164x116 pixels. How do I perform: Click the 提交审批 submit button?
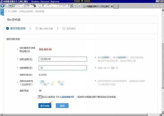[x=45, y=106]
